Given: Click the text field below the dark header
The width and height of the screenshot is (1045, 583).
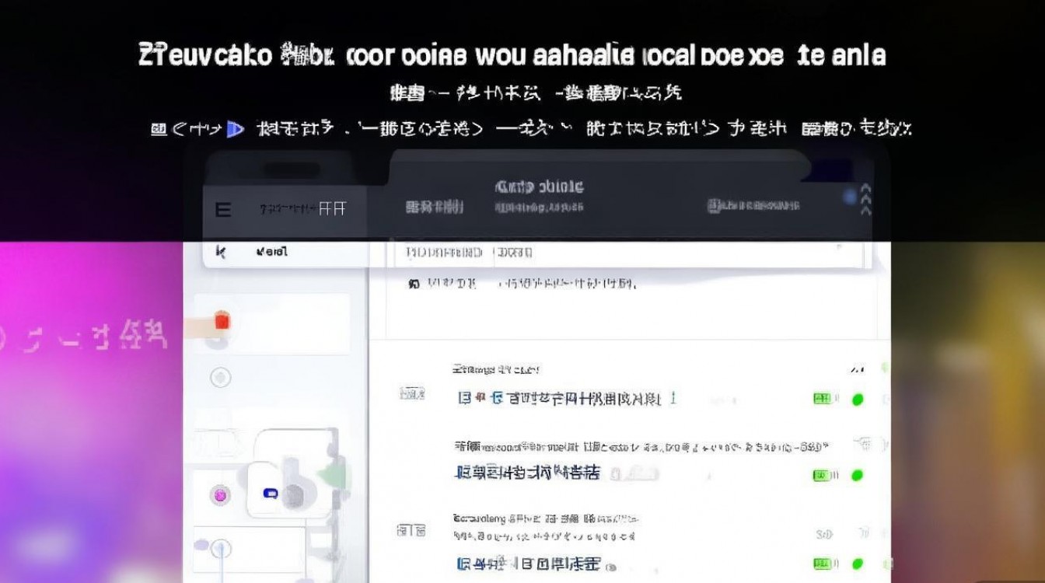Looking at the screenshot, I should click(x=622, y=253).
